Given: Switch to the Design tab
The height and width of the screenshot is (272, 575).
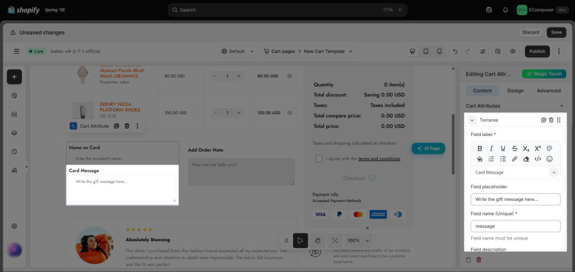Looking at the screenshot, I should 515,91.
